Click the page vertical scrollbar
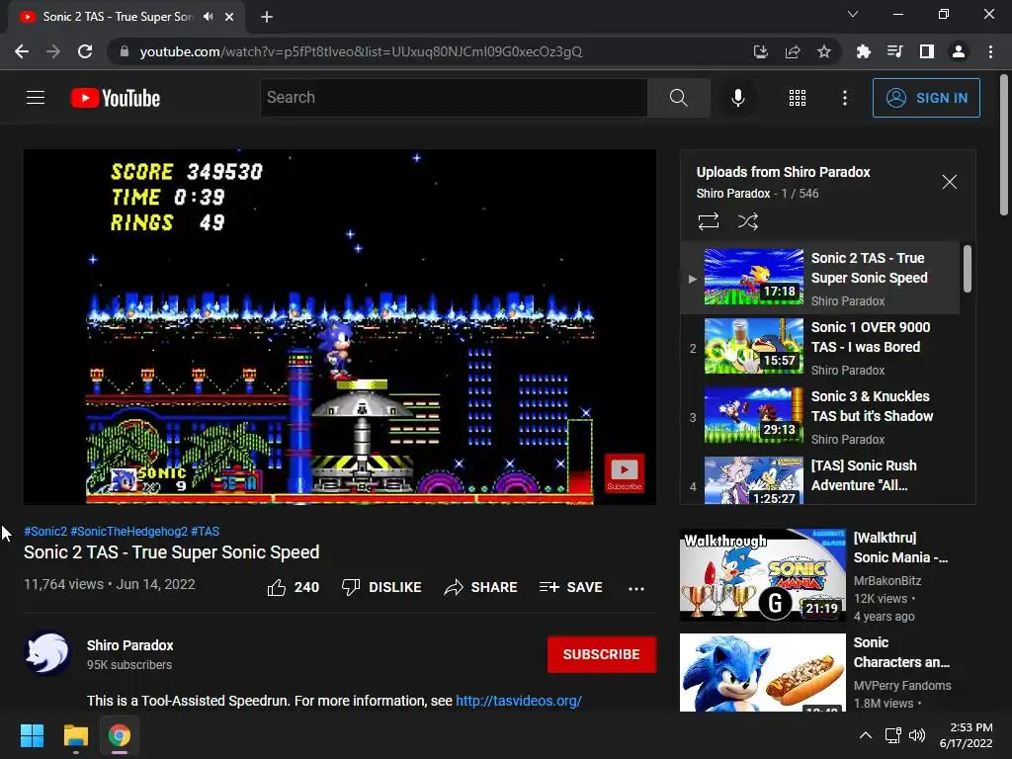Image resolution: width=1012 pixels, height=759 pixels. pyautogui.click(x=1004, y=144)
